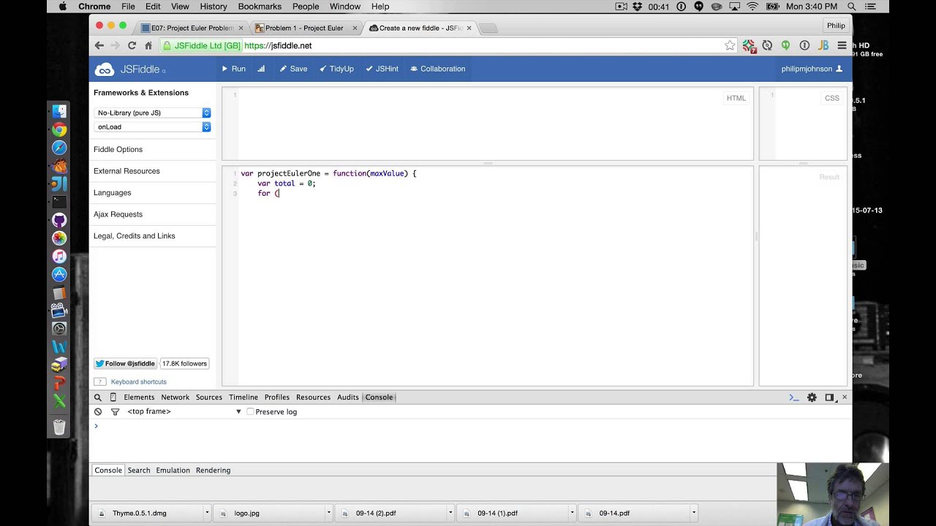The height and width of the screenshot is (526, 936).
Task: Open the onLoad wrap dropdown
Action: pos(152,126)
